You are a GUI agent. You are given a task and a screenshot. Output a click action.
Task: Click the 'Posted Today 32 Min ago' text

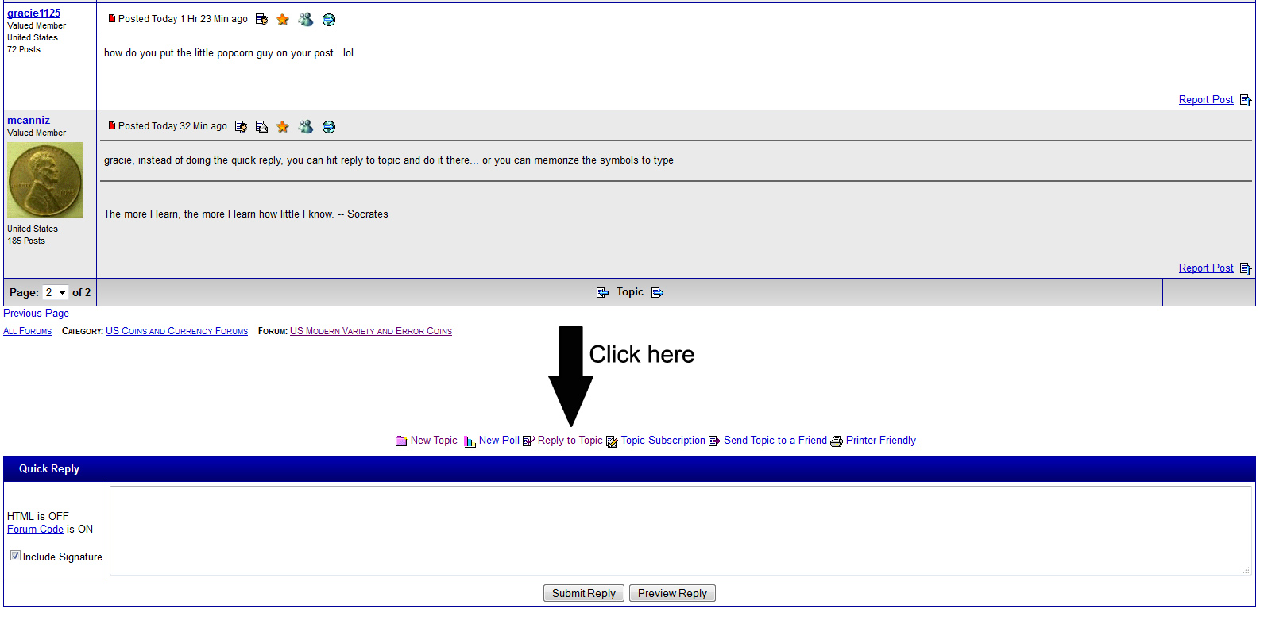click(x=172, y=125)
